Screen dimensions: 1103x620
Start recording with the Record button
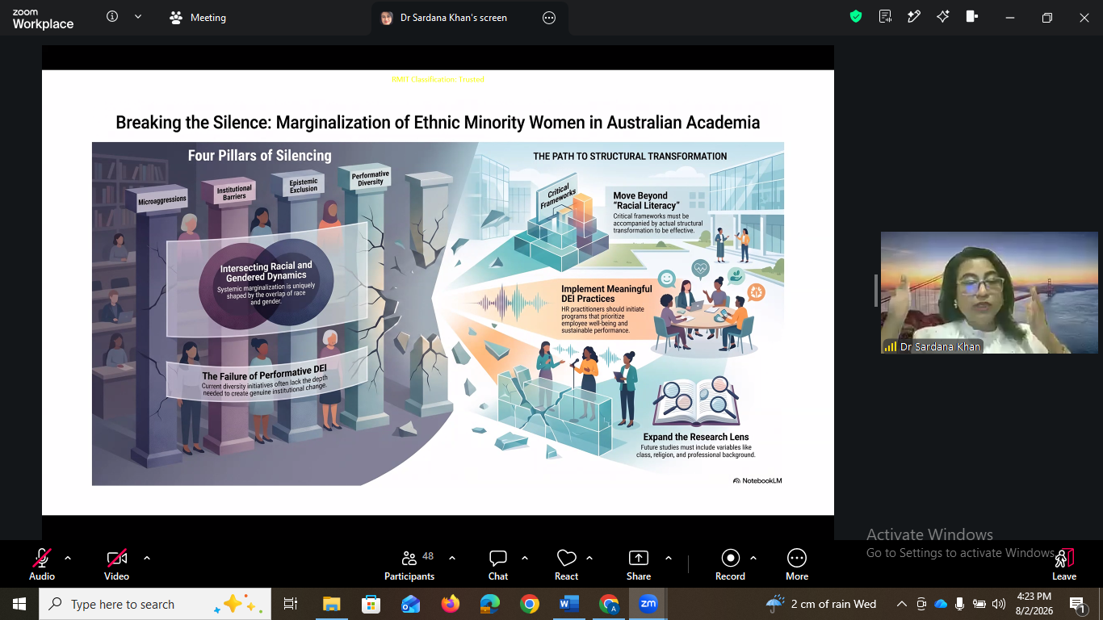730,564
